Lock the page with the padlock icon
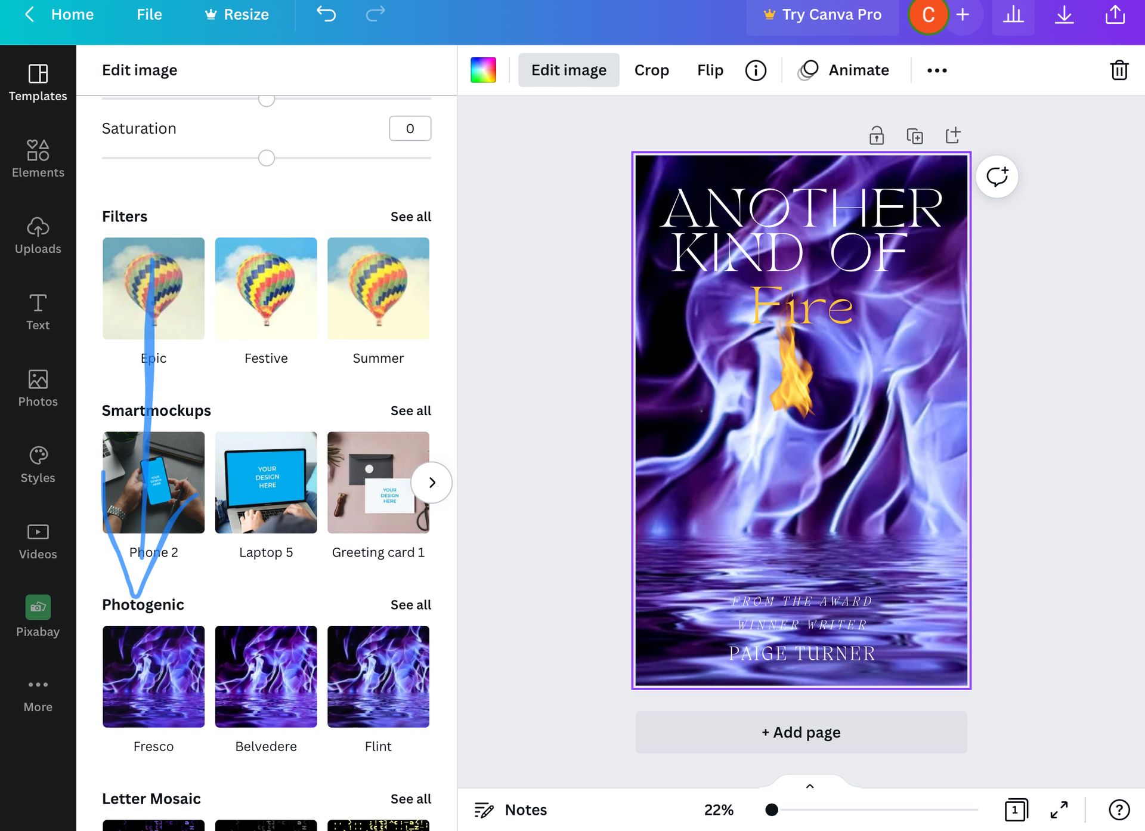 (876, 135)
